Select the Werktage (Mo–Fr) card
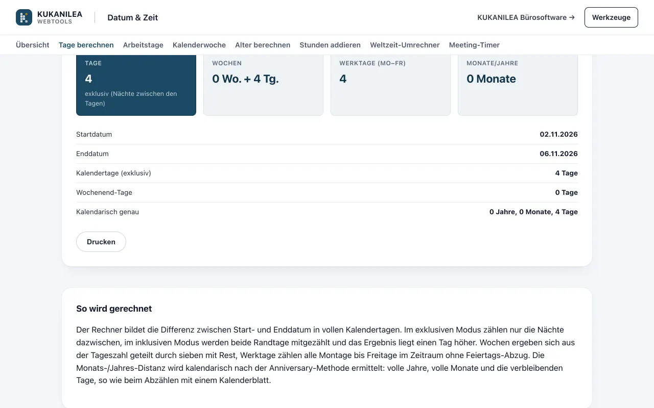Screen dimensions: 654x408 tap(390, 85)
